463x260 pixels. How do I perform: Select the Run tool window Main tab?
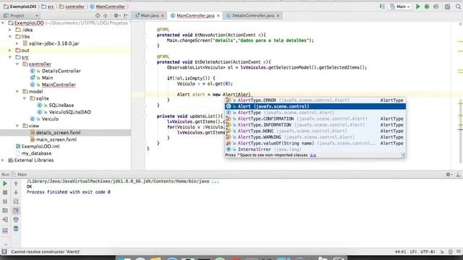20,175
